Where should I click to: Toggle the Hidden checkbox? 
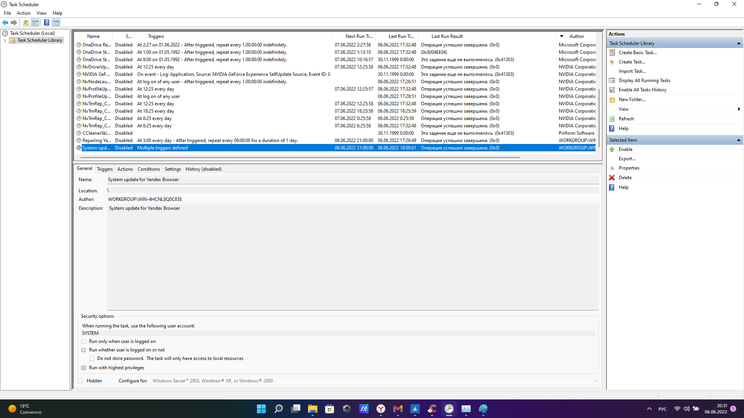point(80,381)
